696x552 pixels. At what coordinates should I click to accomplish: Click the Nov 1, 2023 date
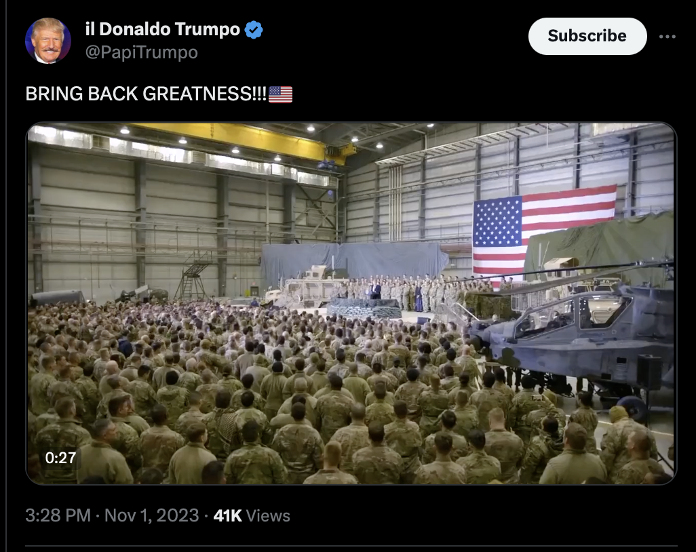[151, 515]
